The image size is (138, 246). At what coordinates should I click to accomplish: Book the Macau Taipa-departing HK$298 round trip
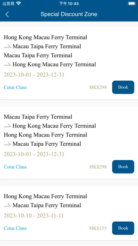[x=123, y=167]
